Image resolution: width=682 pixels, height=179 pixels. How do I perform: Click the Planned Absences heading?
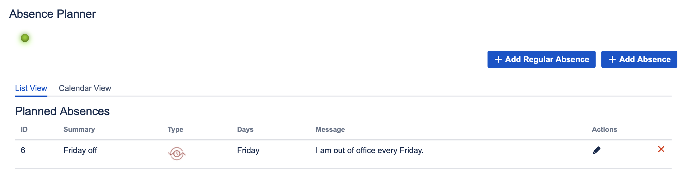(62, 111)
